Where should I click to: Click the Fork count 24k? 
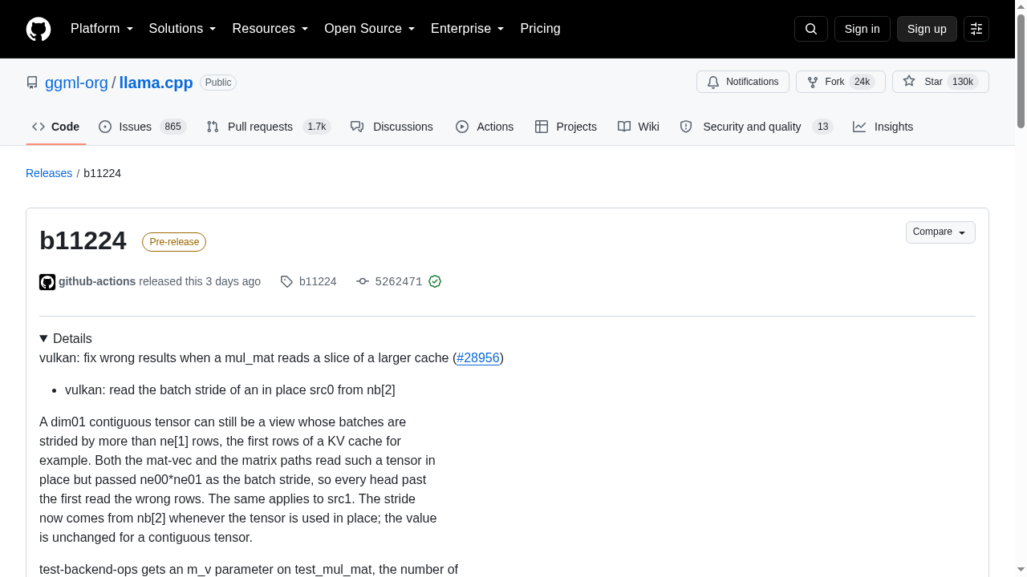(x=862, y=83)
